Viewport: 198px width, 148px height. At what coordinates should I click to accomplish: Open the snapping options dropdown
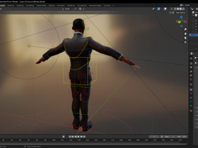pos(84,9)
